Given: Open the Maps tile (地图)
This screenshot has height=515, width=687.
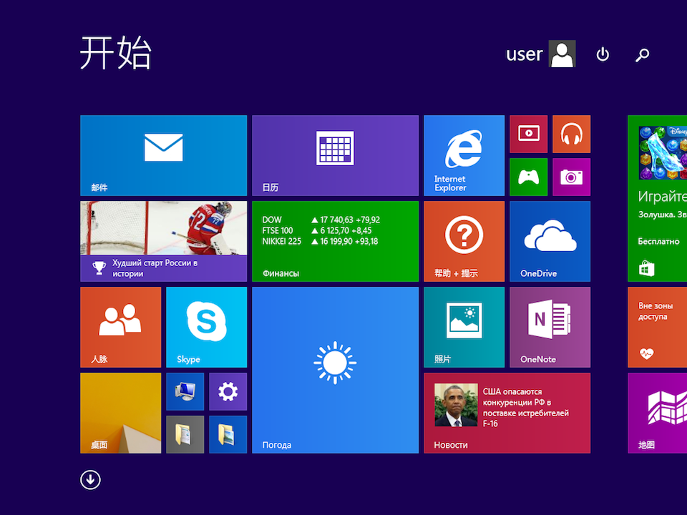Looking at the screenshot, I should point(657,413).
